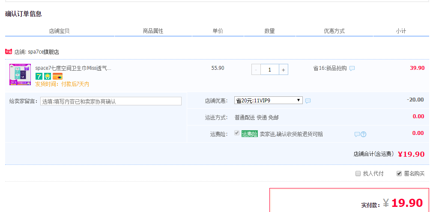Click 卖家送,确认收货前退货可赔 description
439x212 pixels.
tap(291, 134)
